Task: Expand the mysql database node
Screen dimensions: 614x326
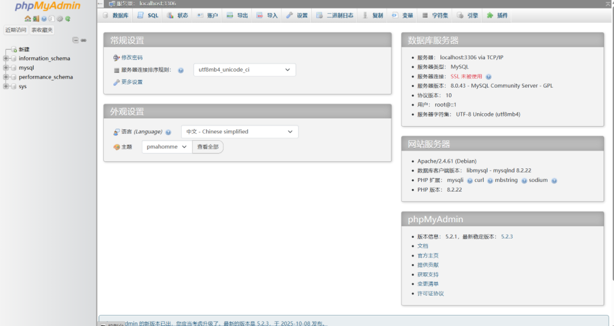Action: 6,67
